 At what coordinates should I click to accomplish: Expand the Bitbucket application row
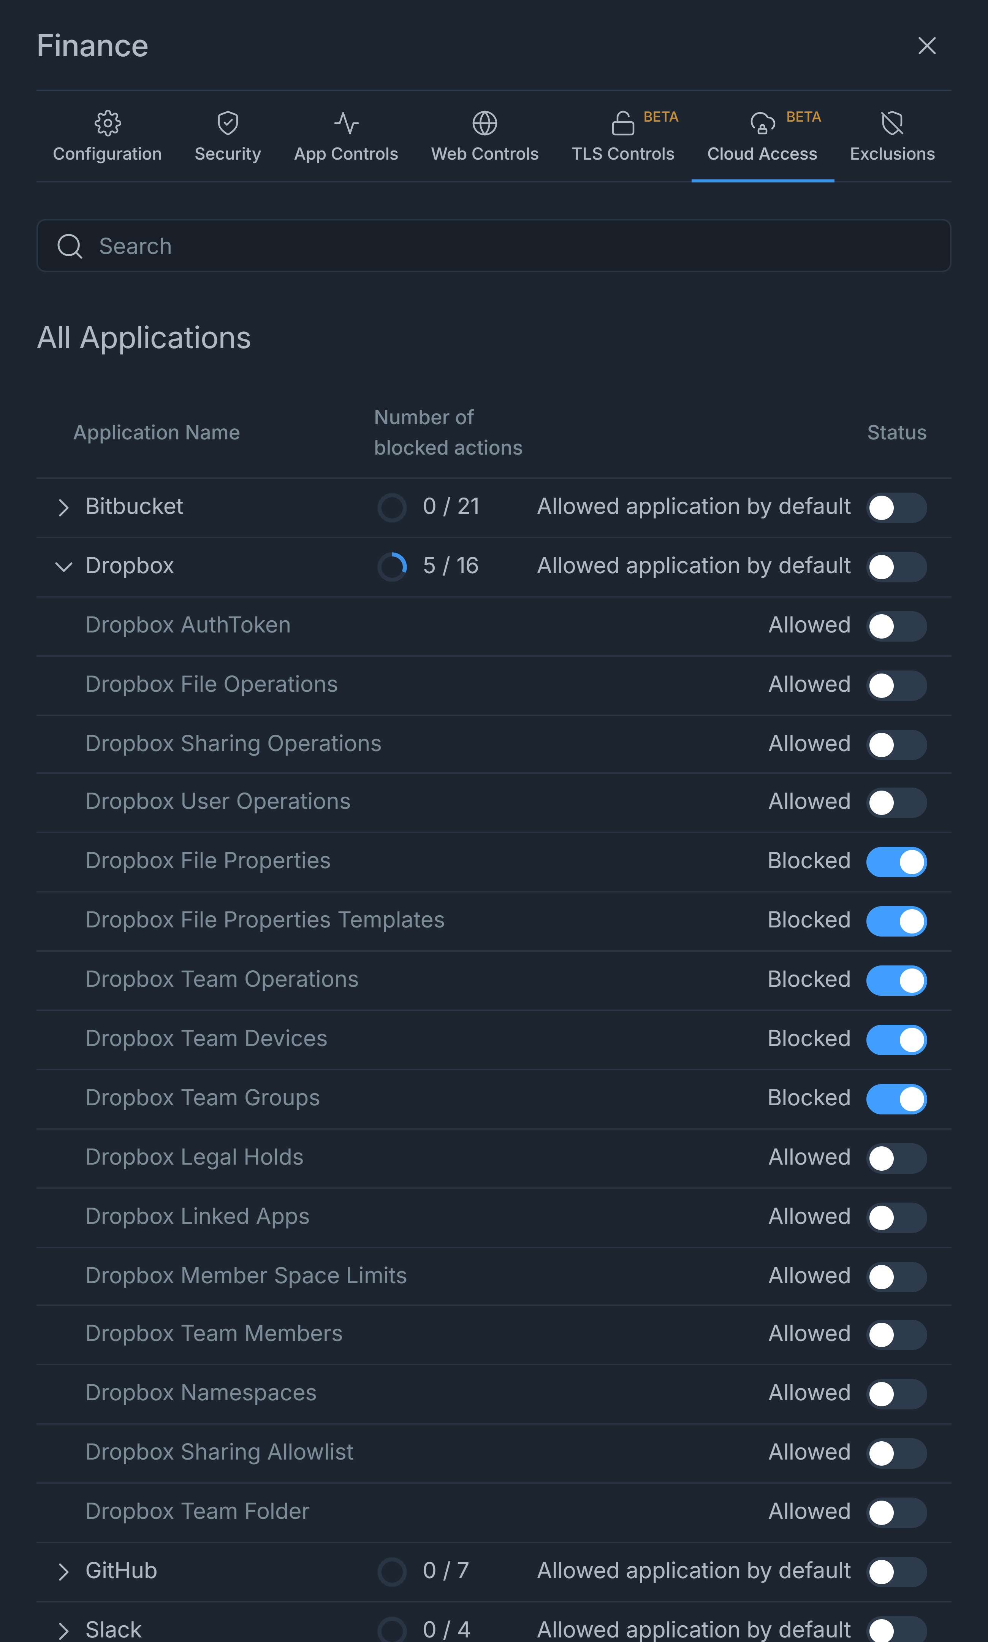tap(63, 507)
